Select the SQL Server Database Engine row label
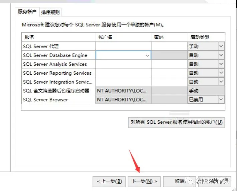The height and width of the screenshot is (191, 237). click(x=55, y=55)
